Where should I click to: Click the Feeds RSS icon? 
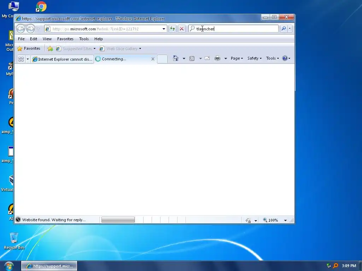point(192,59)
